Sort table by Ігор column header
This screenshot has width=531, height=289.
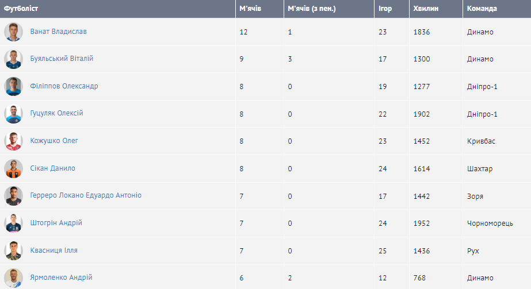[385, 9]
